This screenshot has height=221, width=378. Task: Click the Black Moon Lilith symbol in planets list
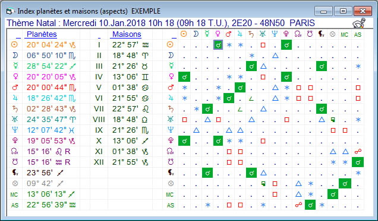coord(15,173)
